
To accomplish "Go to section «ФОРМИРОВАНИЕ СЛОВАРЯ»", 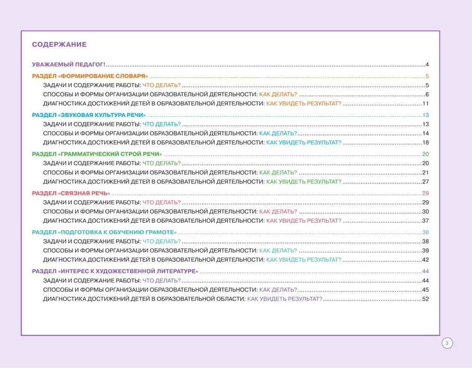I will tap(90, 76).
